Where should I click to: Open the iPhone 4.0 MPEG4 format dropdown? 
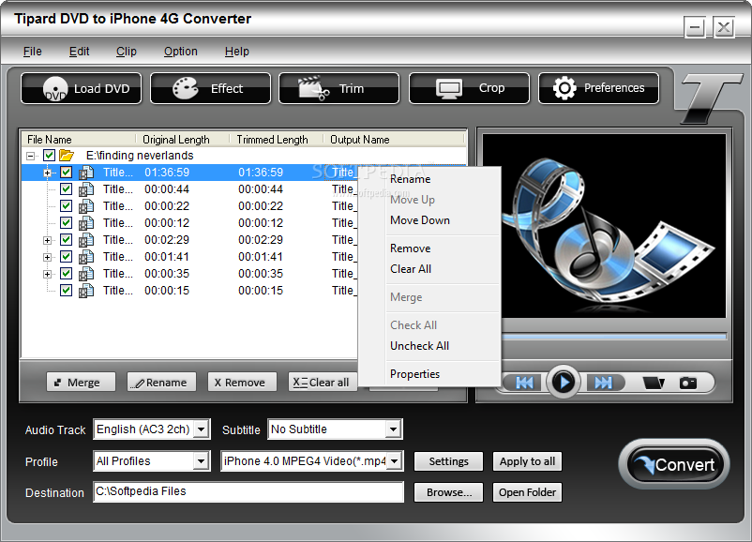394,461
